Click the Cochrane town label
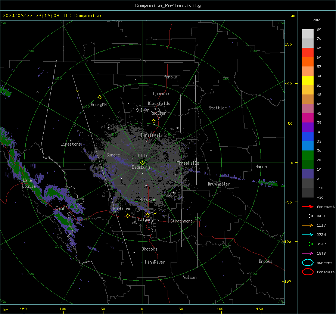The image size is (336, 314). click(x=122, y=209)
